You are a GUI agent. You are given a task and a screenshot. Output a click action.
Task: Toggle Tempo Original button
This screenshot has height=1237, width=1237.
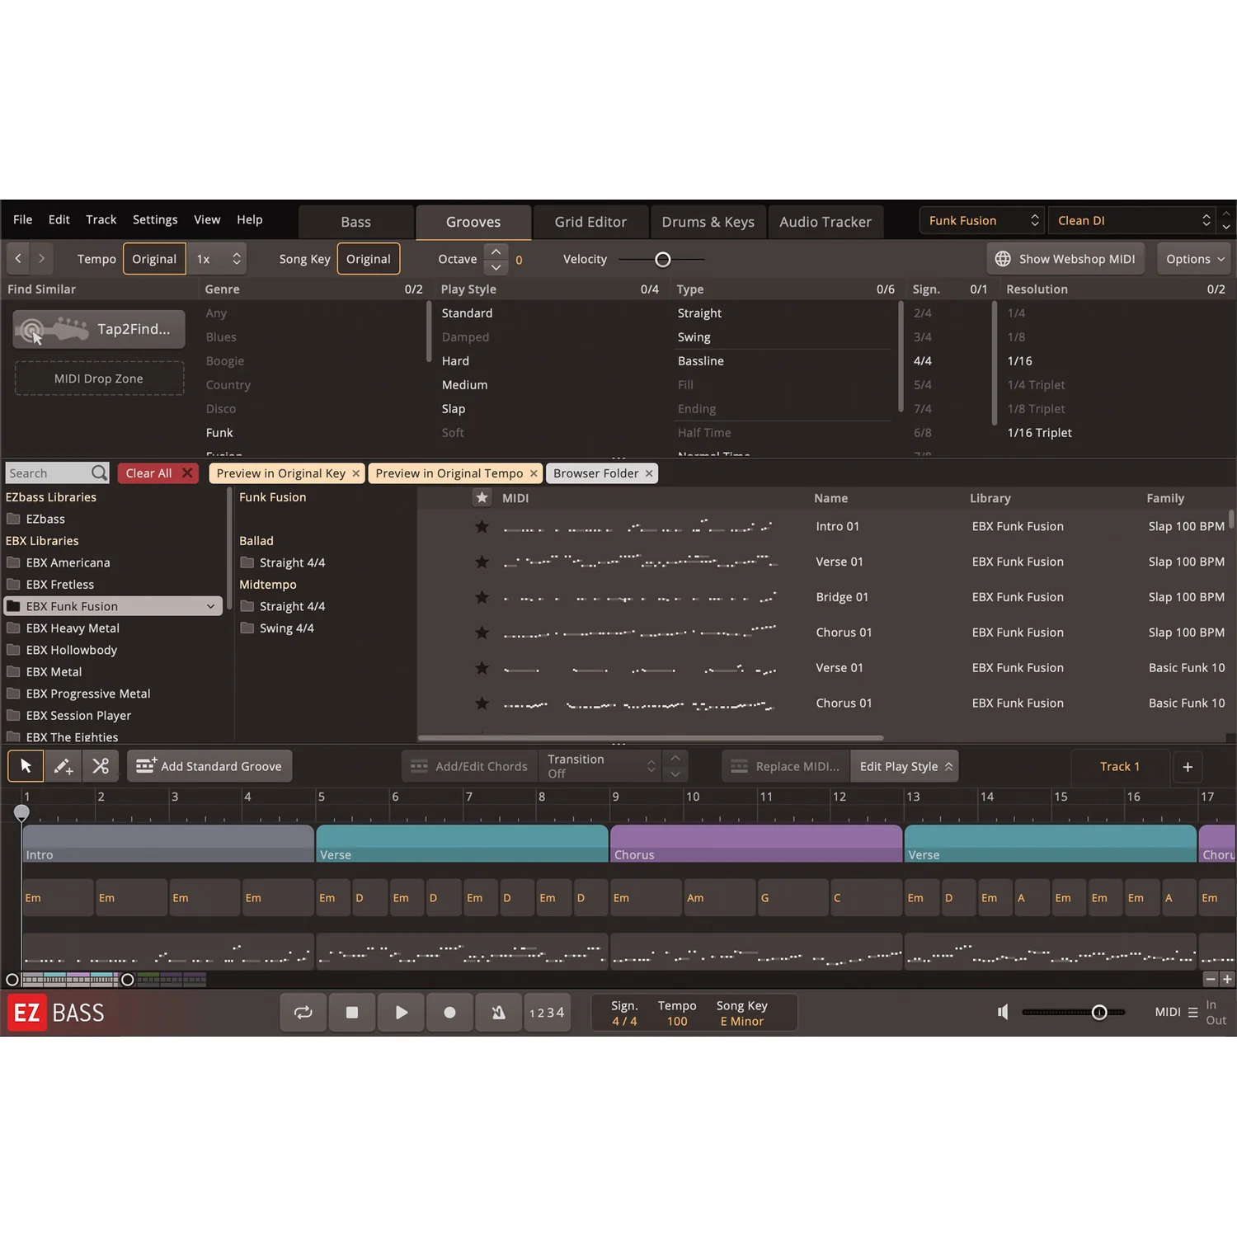(x=154, y=259)
